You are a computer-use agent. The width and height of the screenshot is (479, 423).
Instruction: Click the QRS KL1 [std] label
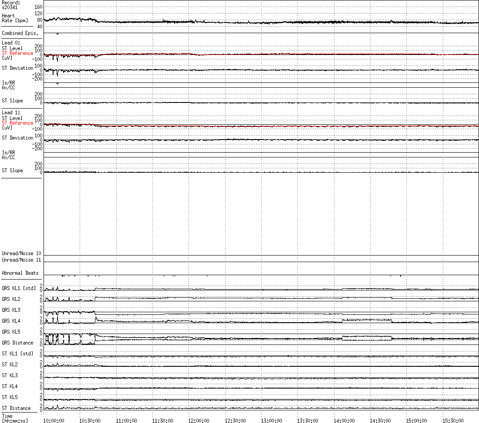point(19,288)
